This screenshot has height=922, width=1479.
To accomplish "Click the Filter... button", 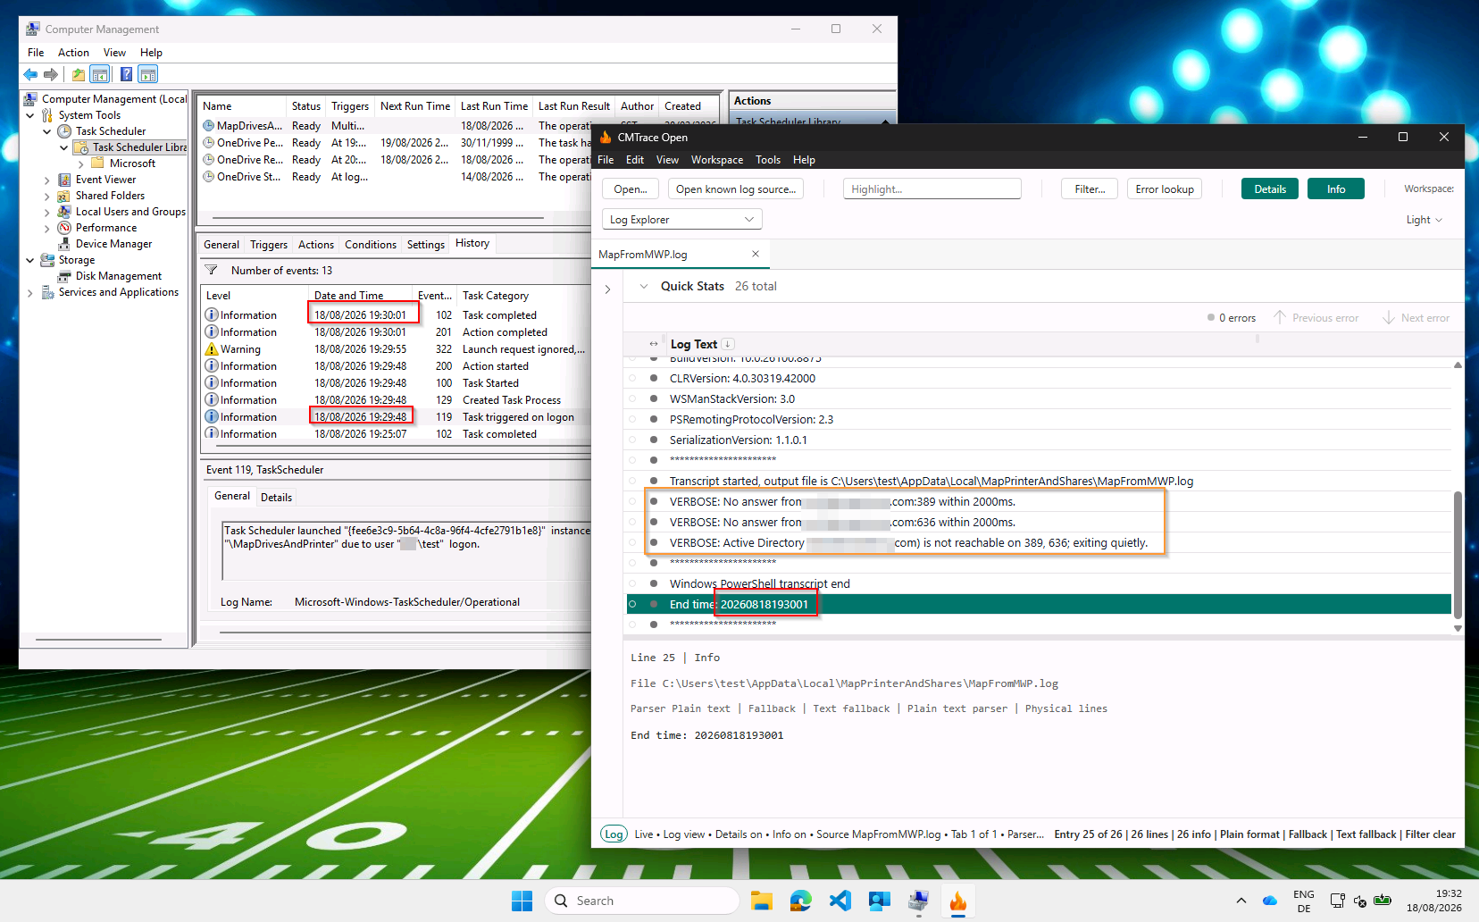I will coord(1090,189).
